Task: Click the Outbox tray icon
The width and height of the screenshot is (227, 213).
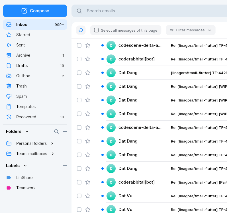Action: [9, 76]
